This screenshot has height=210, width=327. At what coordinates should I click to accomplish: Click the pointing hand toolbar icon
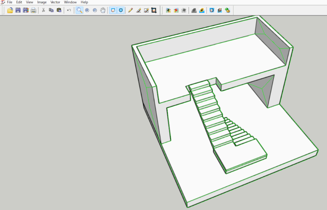coord(220,10)
